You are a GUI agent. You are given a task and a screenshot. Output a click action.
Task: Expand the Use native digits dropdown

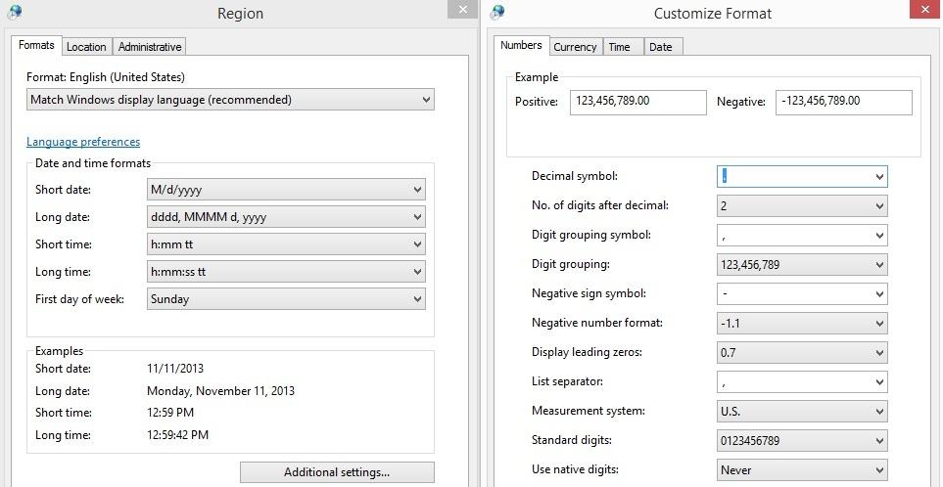[802, 470]
